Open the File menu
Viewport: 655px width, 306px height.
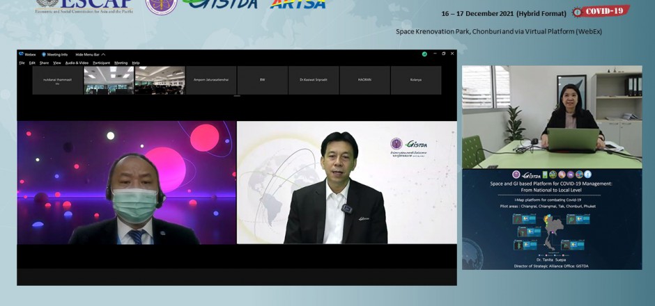22,63
